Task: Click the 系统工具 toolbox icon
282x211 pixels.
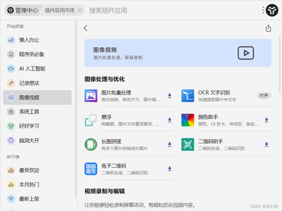Action: [11, 112]
